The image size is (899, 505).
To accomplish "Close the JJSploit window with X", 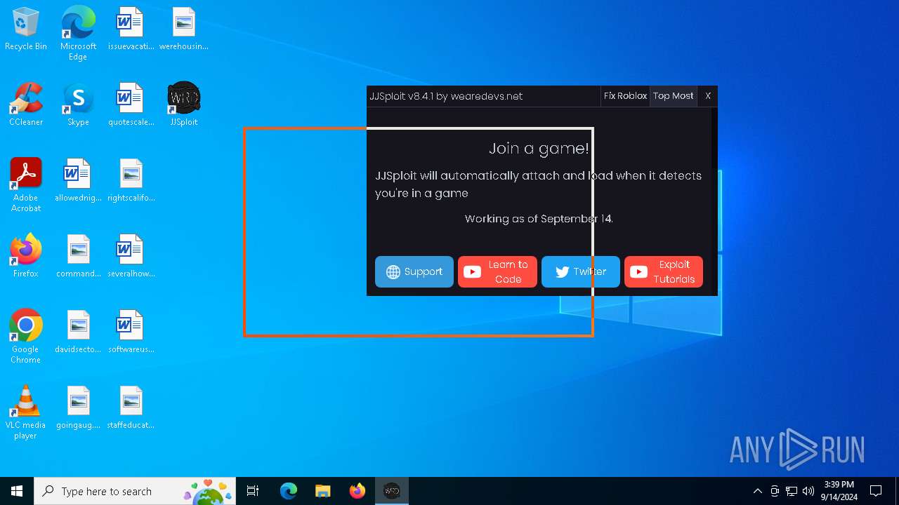I will 708,96.
